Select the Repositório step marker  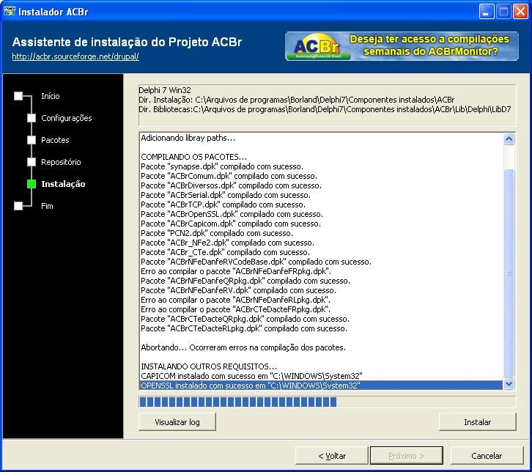click(x=32, y=162)
